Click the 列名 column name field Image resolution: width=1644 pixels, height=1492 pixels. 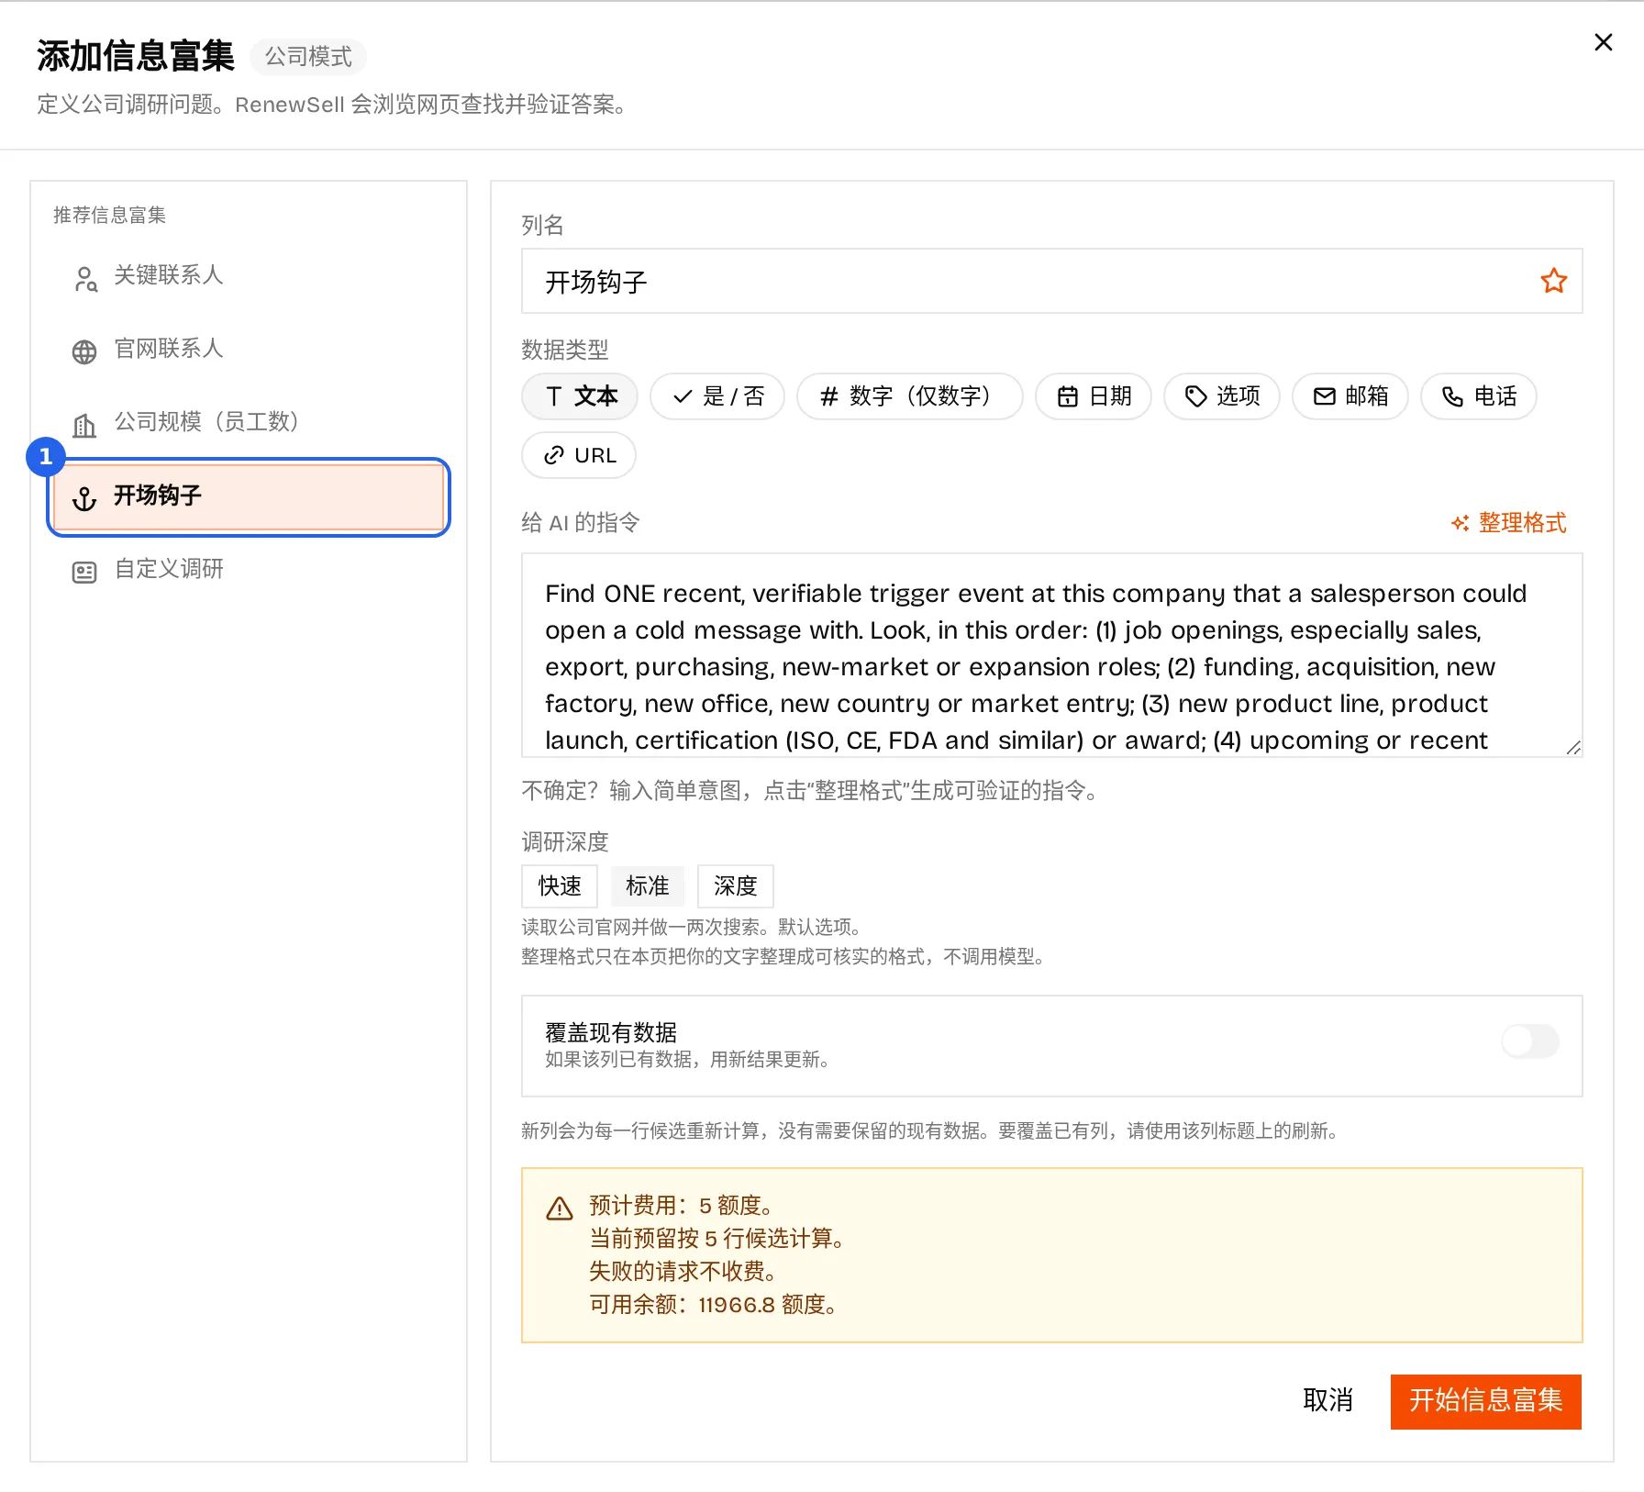tap(1051, 281)
